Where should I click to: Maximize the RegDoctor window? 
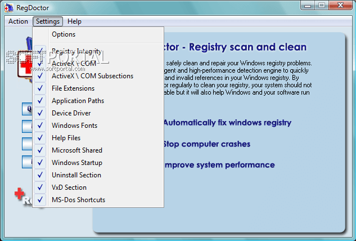(x=322, y=6)
